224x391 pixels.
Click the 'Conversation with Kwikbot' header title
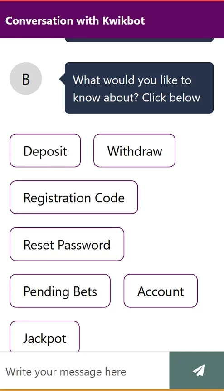[x=75, y=21]
